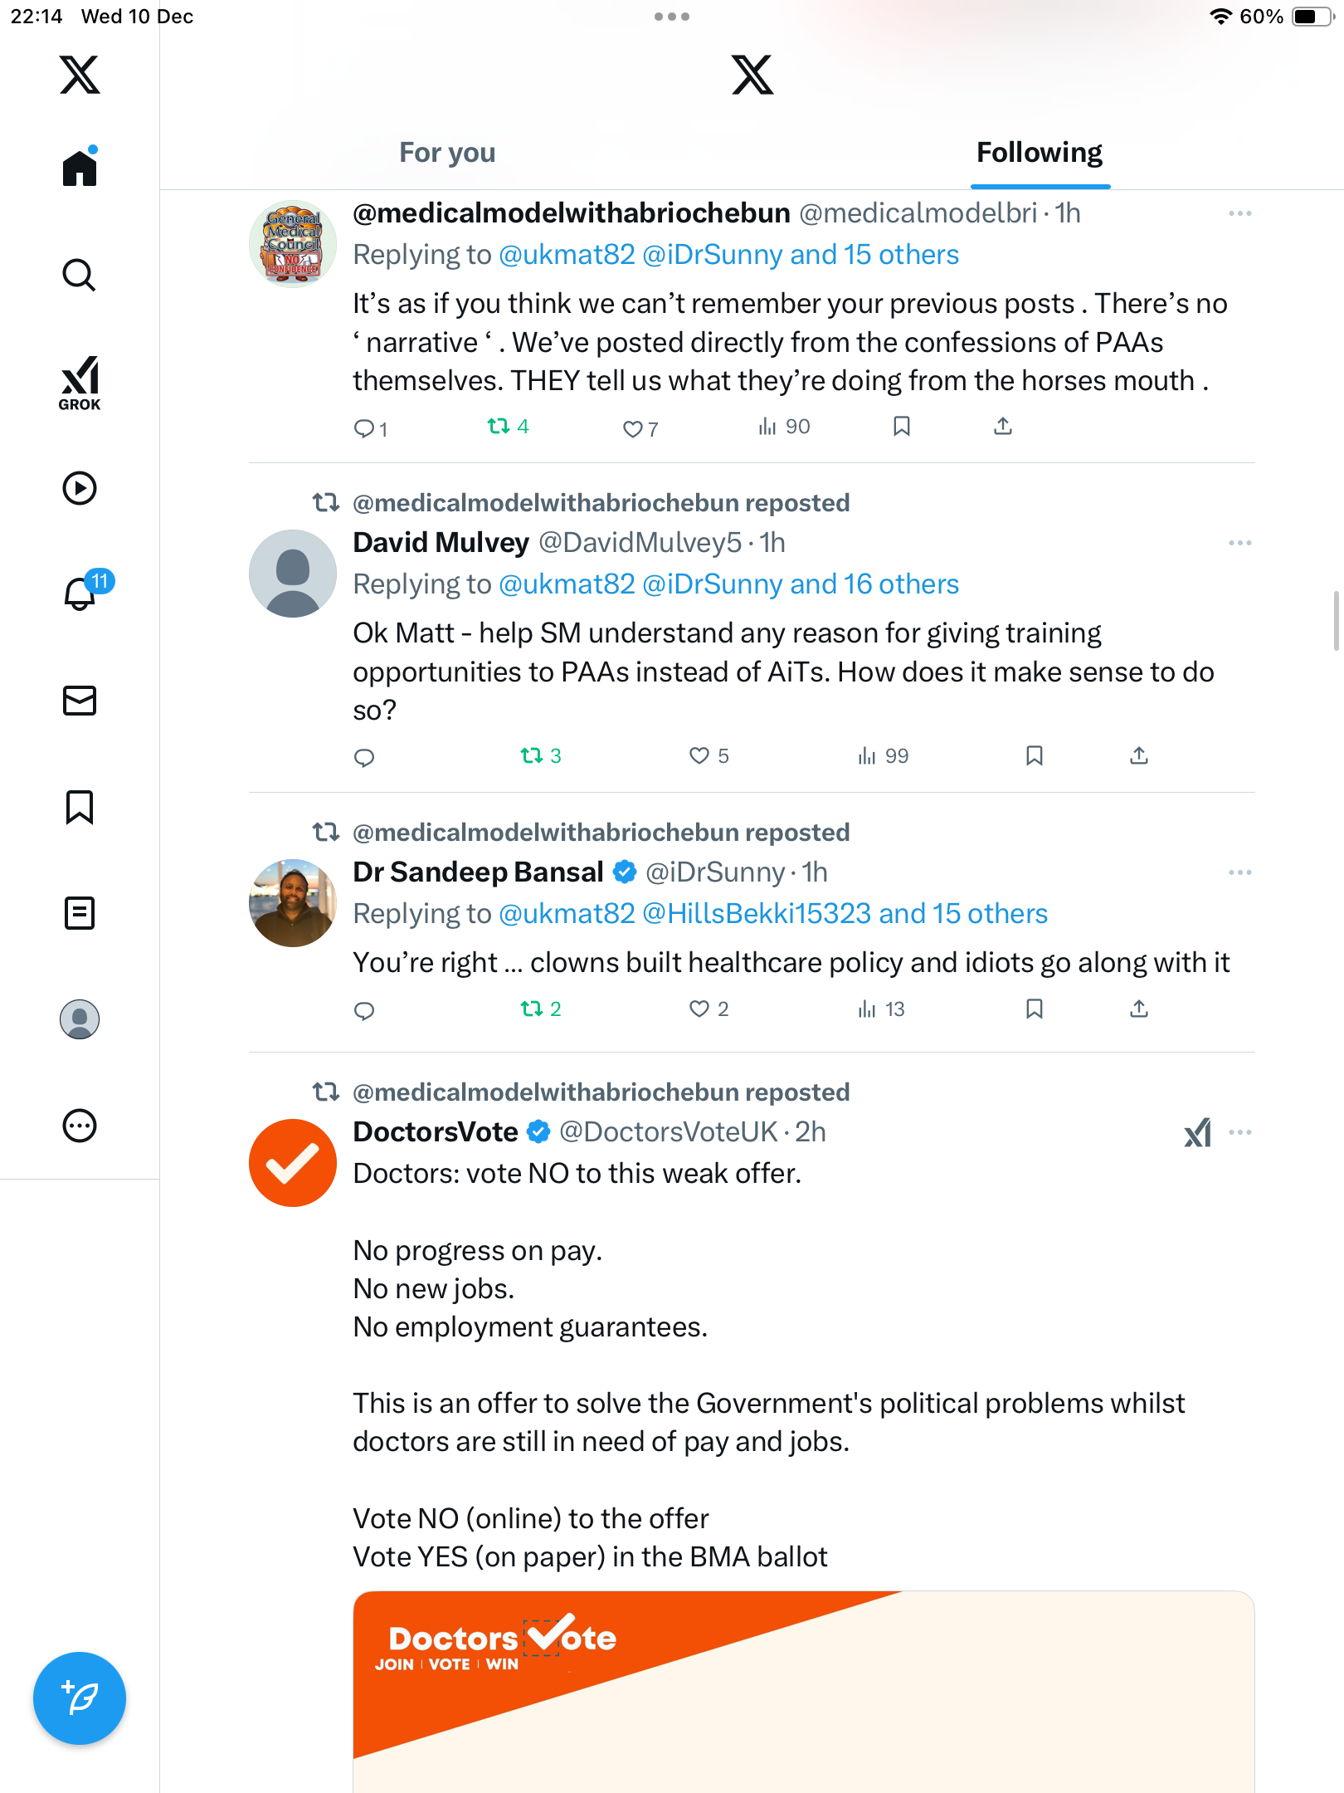Select the Following tab

tap(1039, 153)
